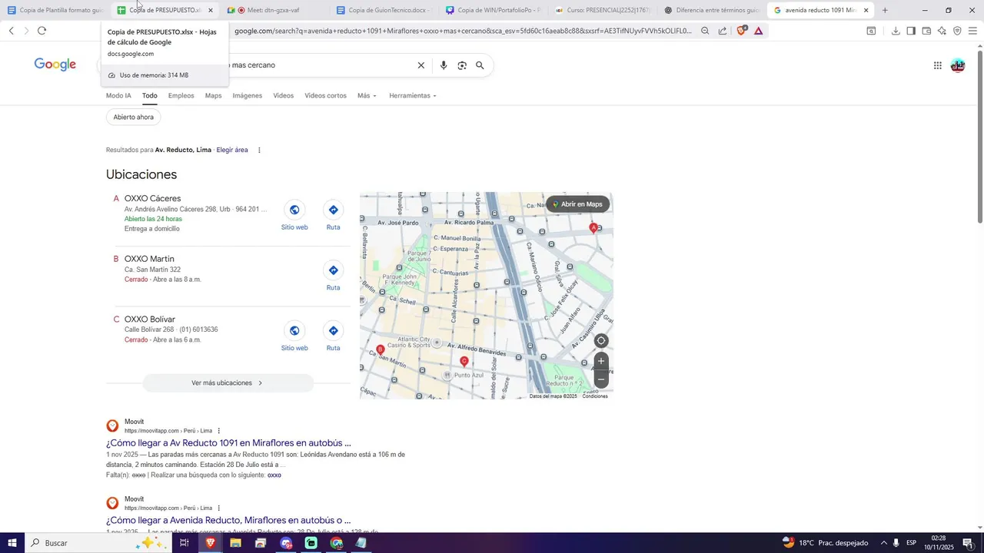The width and height of the screenshot is (984, 553).
Task: Click Abrir en Maps button
Action: [x=578, y=204]
